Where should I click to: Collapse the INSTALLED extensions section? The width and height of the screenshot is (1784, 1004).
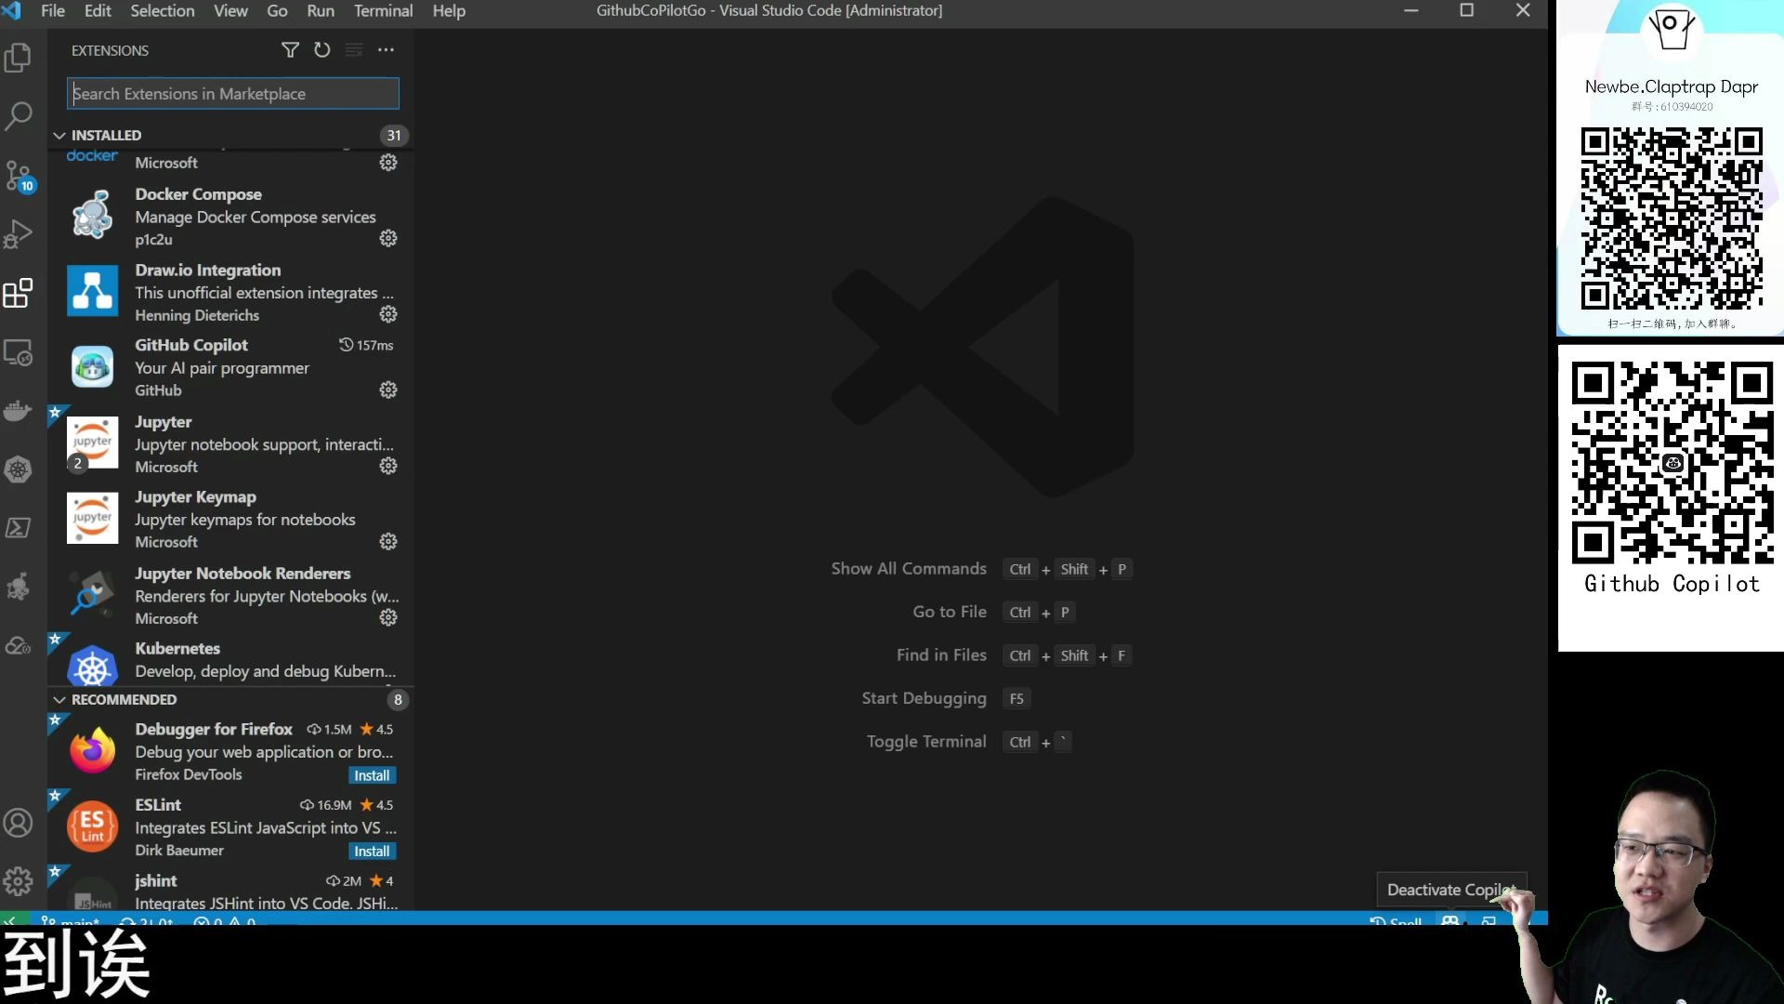coord(59,136)
